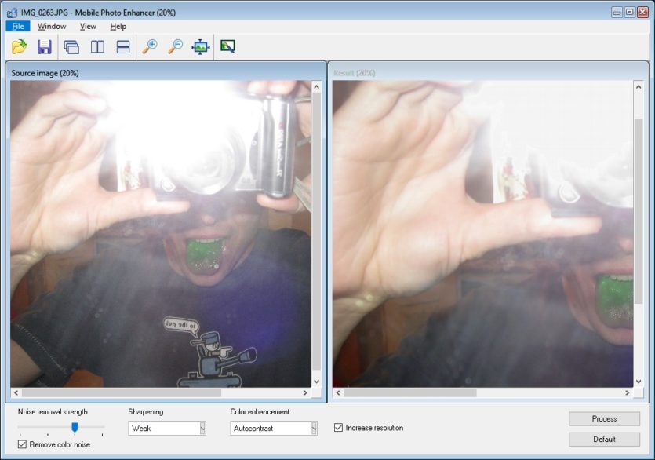The width and height of the screenshot is (655, 460).
Task: Maximize the Mobile Photo Enhancer window
Action: pyautogui.click(x=630, y=12)
